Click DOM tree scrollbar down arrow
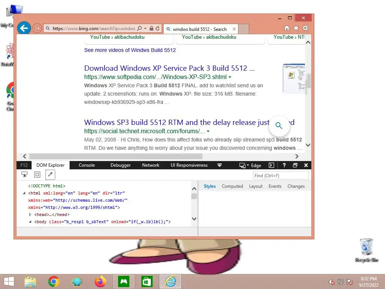This screenshot has width=385, height=289. pyautogui.click(x=194, y=219)
